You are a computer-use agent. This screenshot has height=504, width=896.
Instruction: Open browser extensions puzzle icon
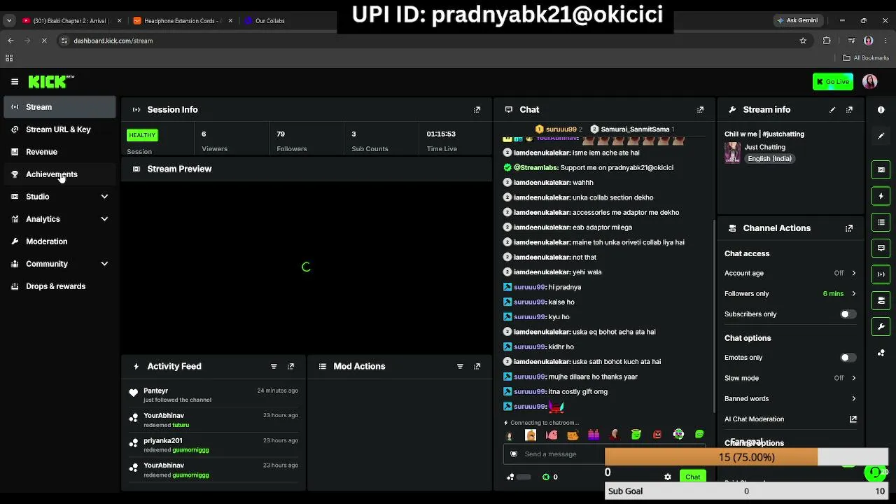(827, 41)
